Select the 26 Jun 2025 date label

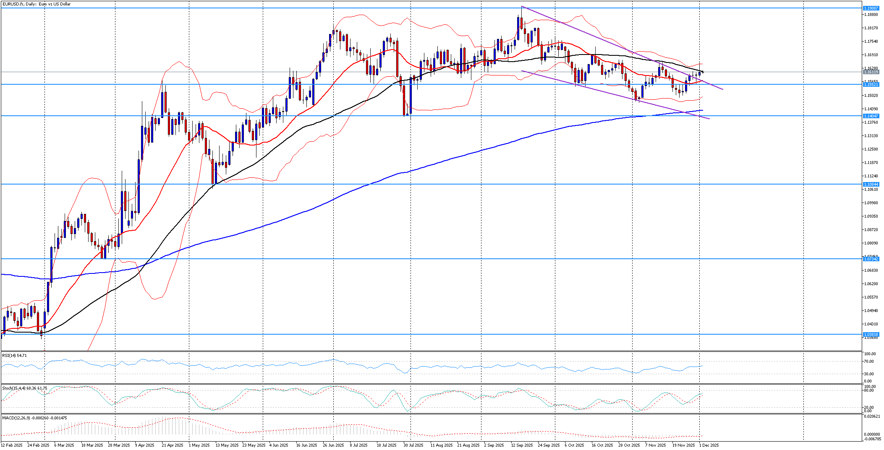click(333, 445)
